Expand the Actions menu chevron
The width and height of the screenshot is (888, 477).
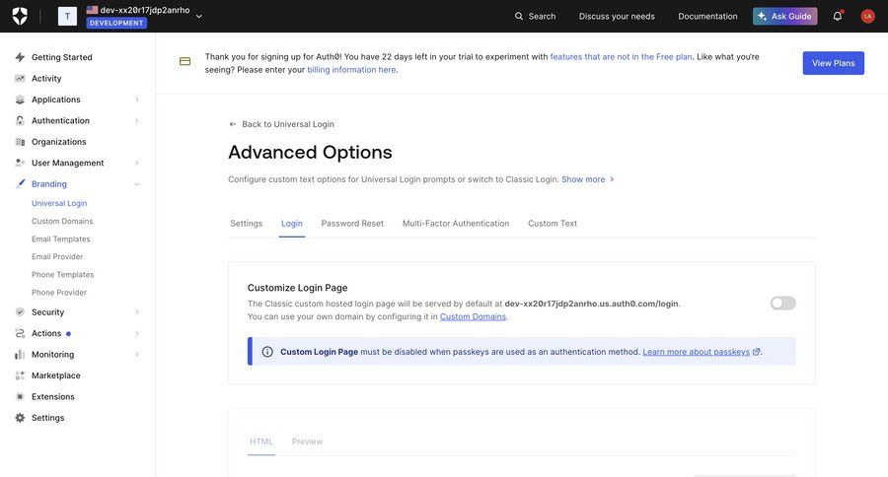(137, 333)
